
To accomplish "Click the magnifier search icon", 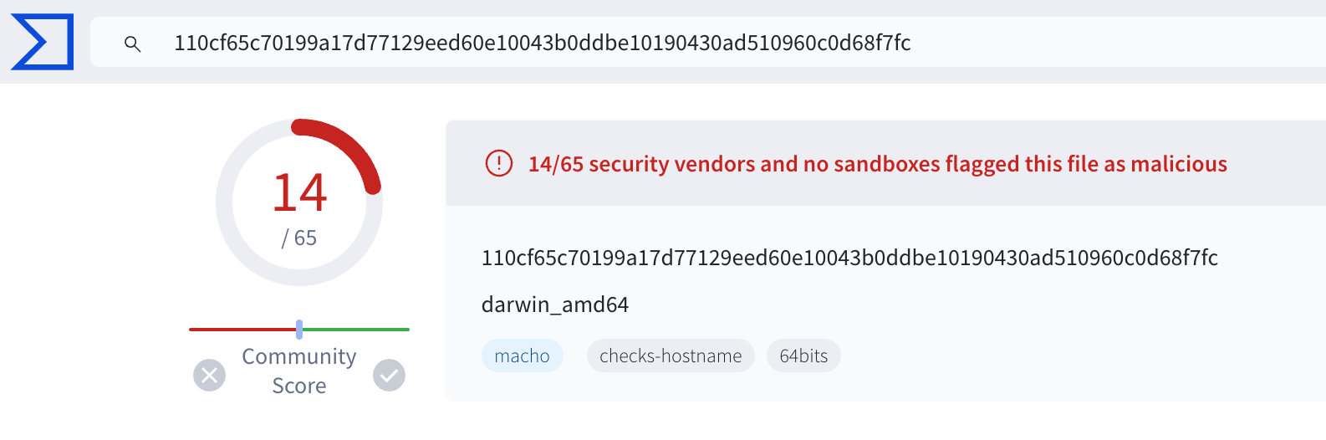I will click(x=132, y=43).
